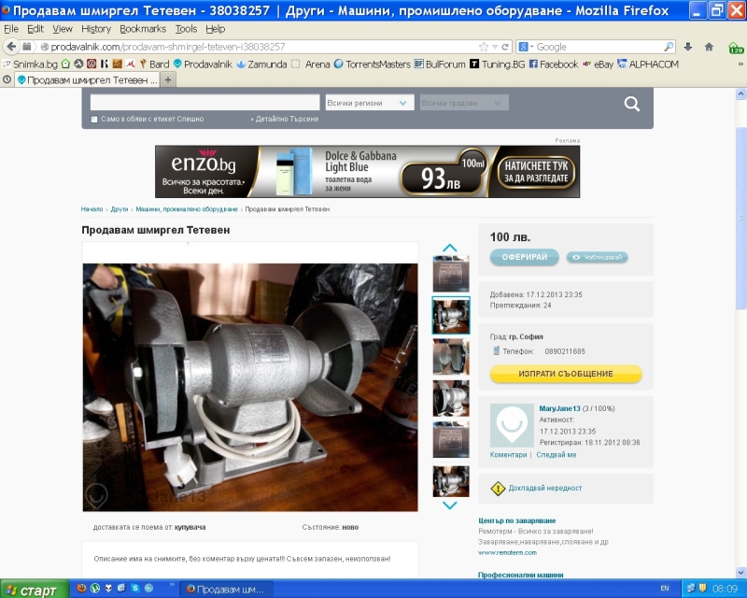The height and width of the screenshot is (598, 747).
Task: Enable 'Само в обяви с етикет Спешно' checkbox
Action: coord(94,120)
